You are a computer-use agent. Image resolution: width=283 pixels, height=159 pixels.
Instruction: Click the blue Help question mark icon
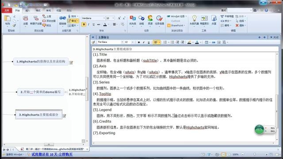266,10
